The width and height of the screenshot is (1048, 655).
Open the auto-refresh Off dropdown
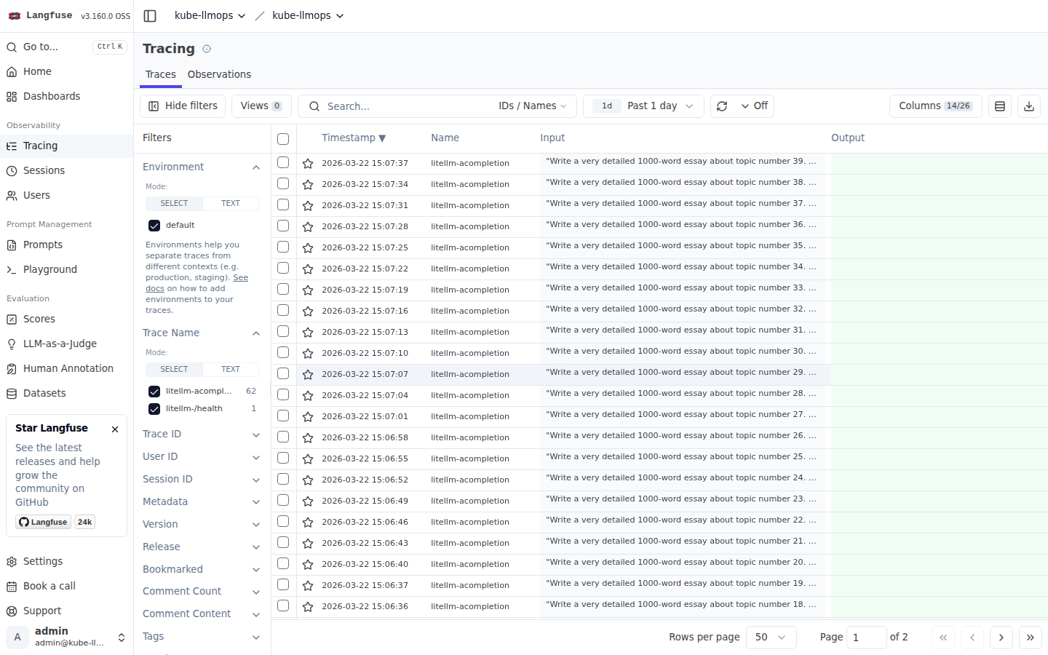(x=755, y=106)
